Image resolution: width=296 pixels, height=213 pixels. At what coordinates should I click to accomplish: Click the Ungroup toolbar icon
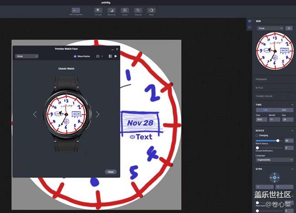pos(138,10)
